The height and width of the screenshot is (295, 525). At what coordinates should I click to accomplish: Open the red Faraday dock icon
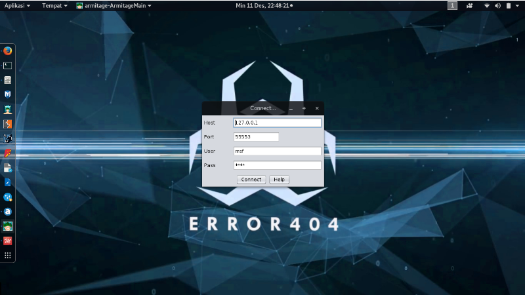(x=8, y=153)
